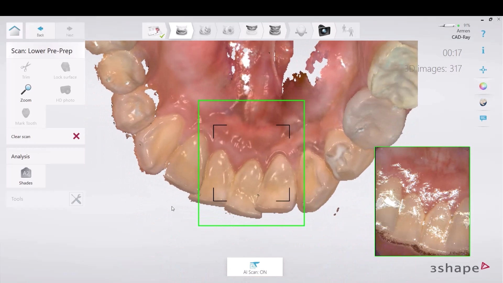Open the question mark help
The width and height of the screenshot is (503, 283).
tap(483, 34)
